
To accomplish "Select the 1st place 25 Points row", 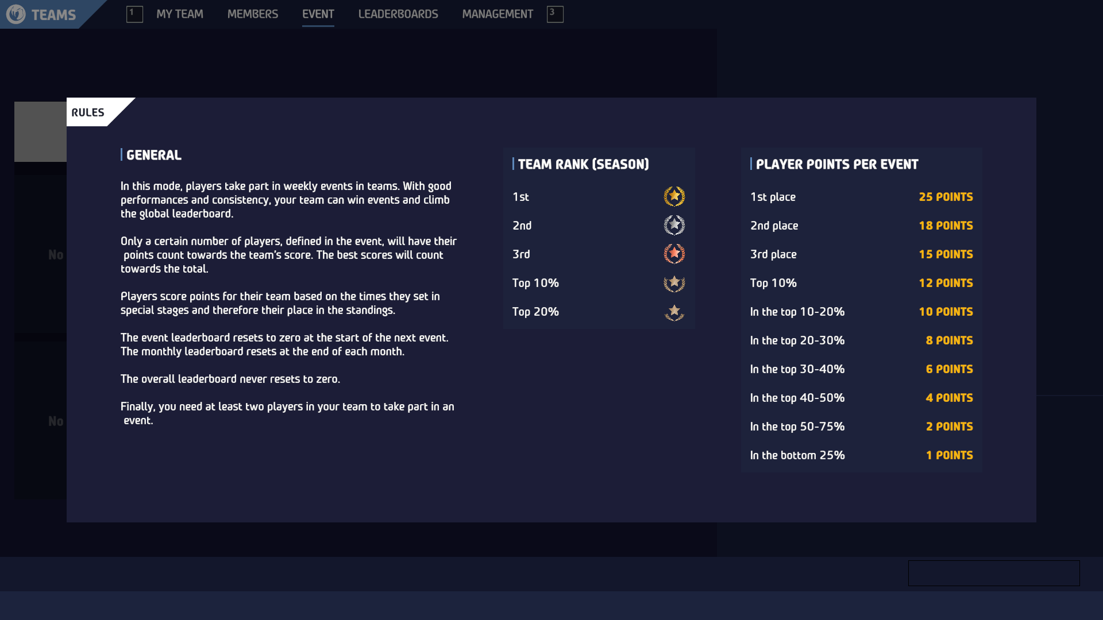I will [861, 197].
